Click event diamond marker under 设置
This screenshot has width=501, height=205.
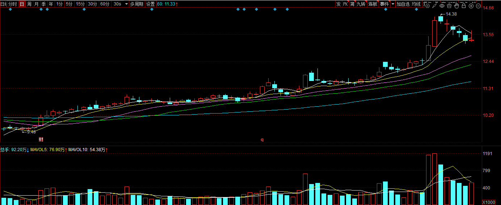pyautogui.click(x=152, y=9)
